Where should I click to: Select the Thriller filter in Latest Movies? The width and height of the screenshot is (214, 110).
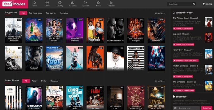[43, 81]
